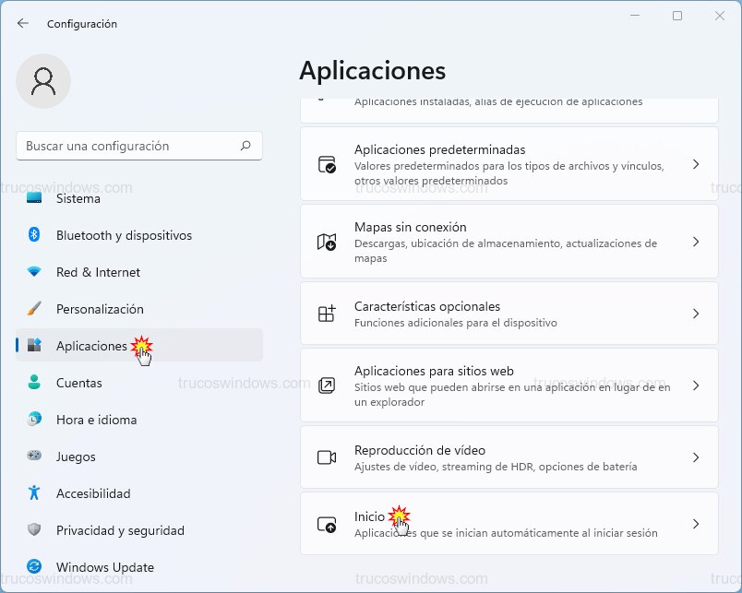Select the Windows Update icon
742x593 pixels.
[31, 567]
